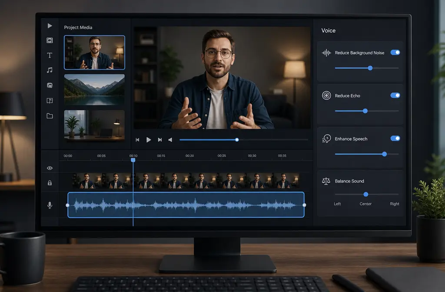Click the 00:00 timeline ruler mark
The width and height of the screenshot is (445, 292).
coord(68,156)
